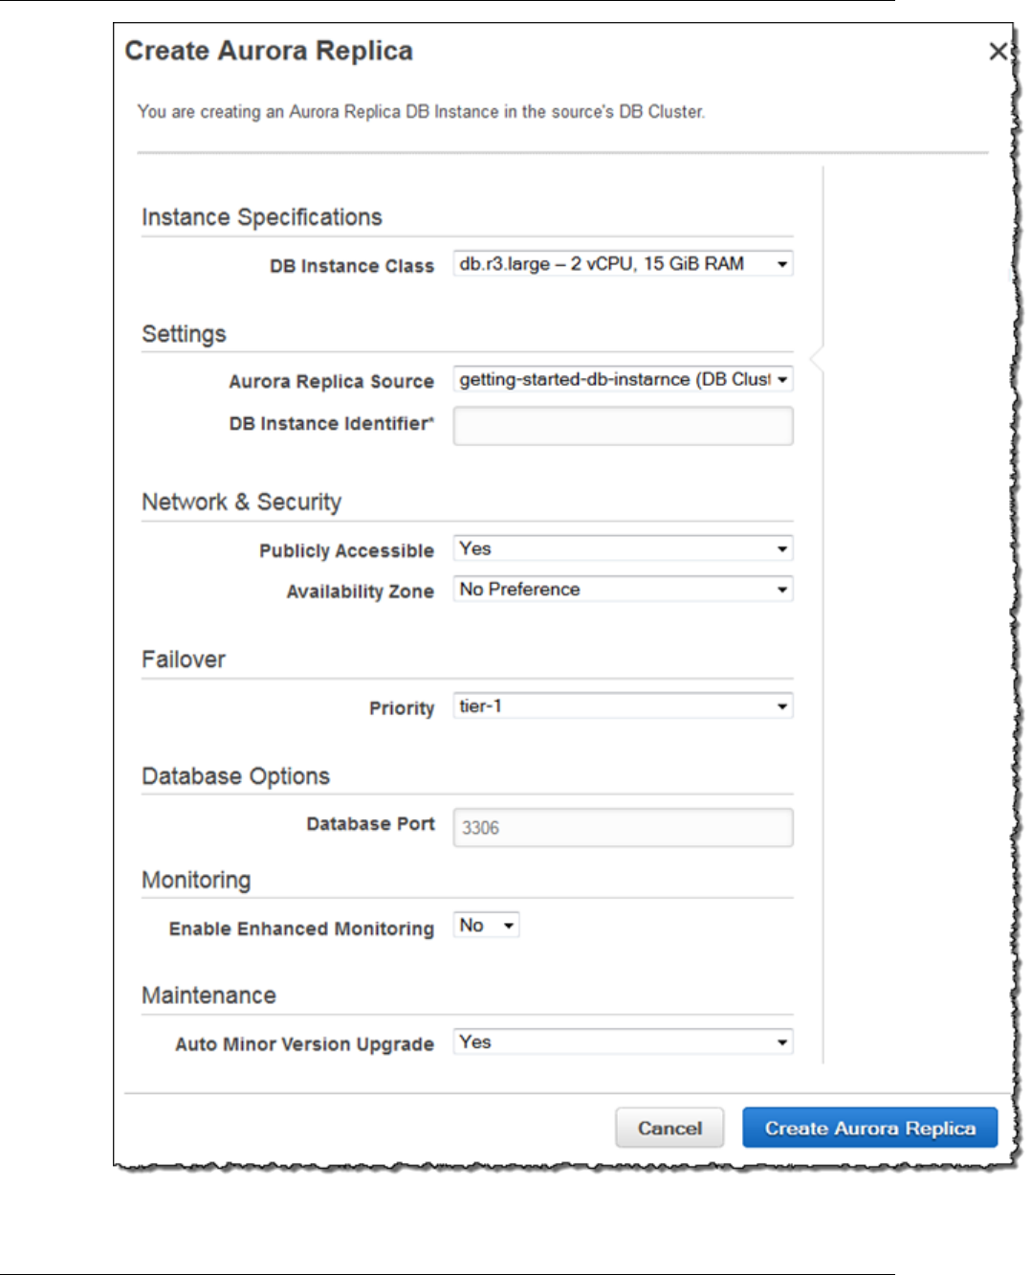Click the DB Instance Class label
Image resolution: width=1031 pixels, height=1275 pixels.
(351, 266)
